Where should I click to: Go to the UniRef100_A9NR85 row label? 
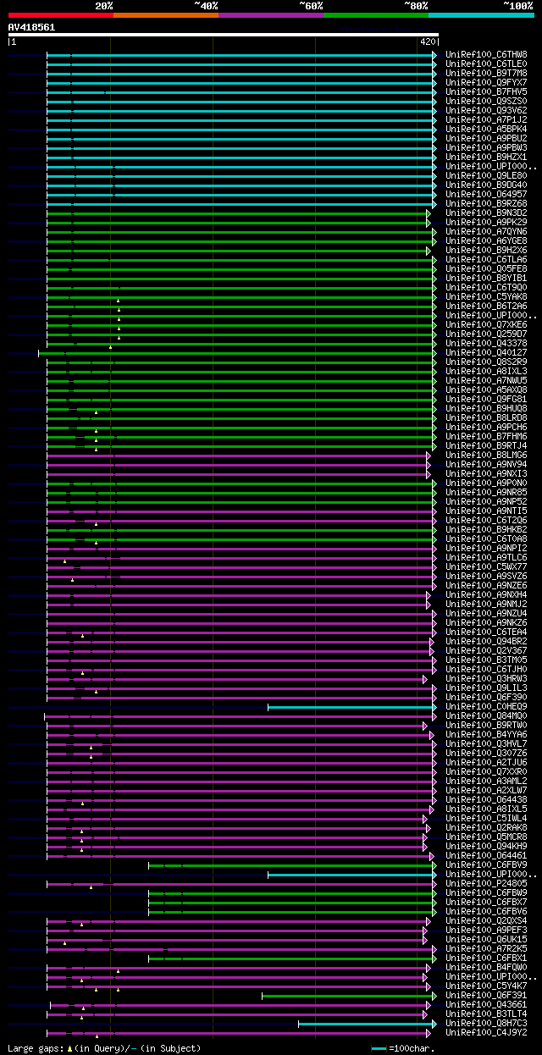point(486,493)
